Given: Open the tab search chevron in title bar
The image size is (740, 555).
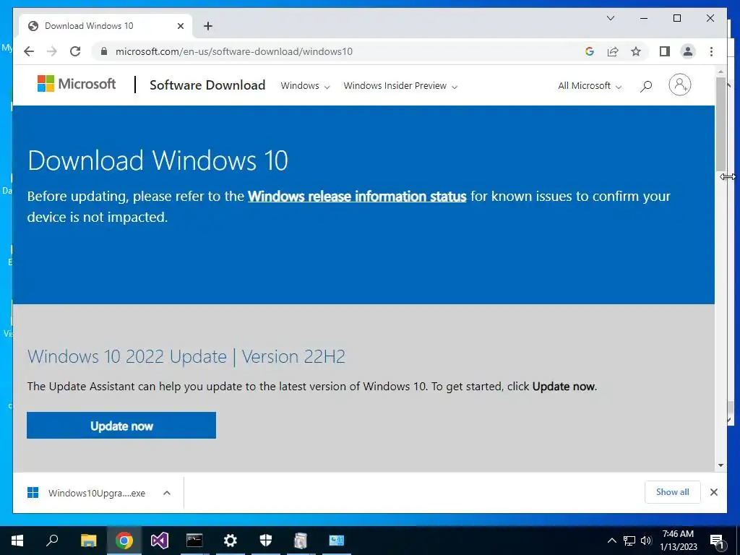Looking at the screenshot, I should [x=610, y=18].
